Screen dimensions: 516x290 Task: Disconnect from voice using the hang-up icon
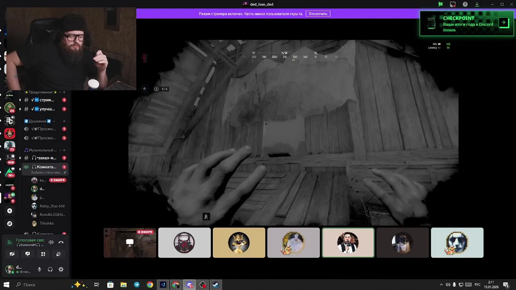61,242
